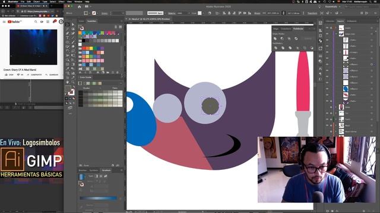Screen dimensions: 380x213
Task: Switch to the Brushes tab
Action: point(83,170)
